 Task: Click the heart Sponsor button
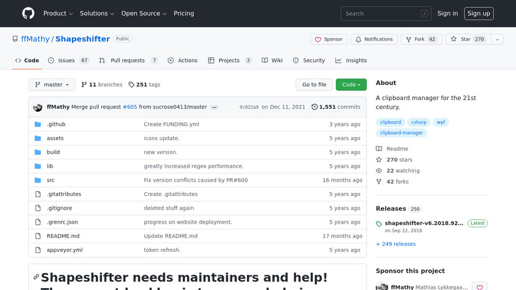329,39
